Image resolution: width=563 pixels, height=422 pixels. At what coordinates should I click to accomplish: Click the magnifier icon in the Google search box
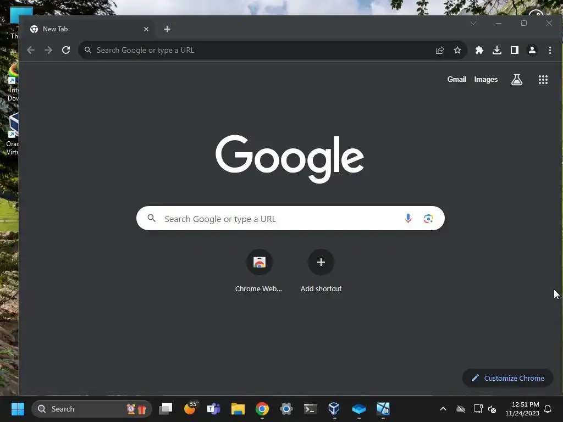tap(152, 218)
